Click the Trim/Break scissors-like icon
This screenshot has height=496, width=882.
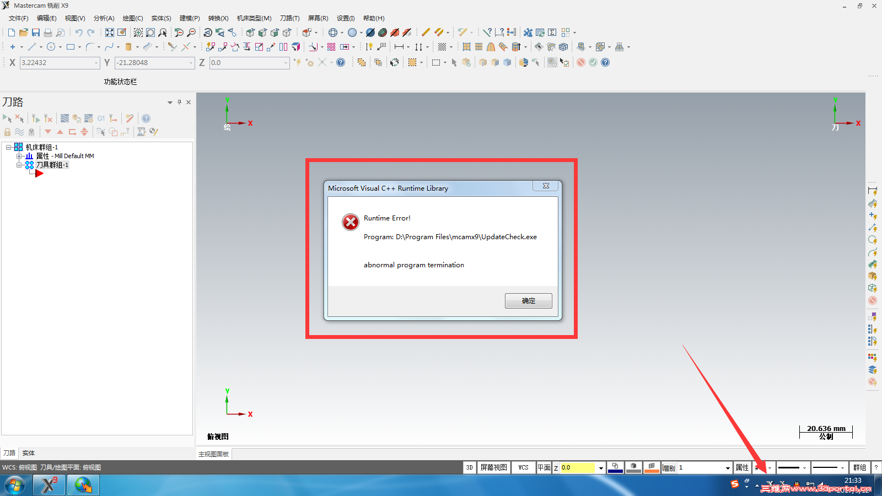pos(173,47)
